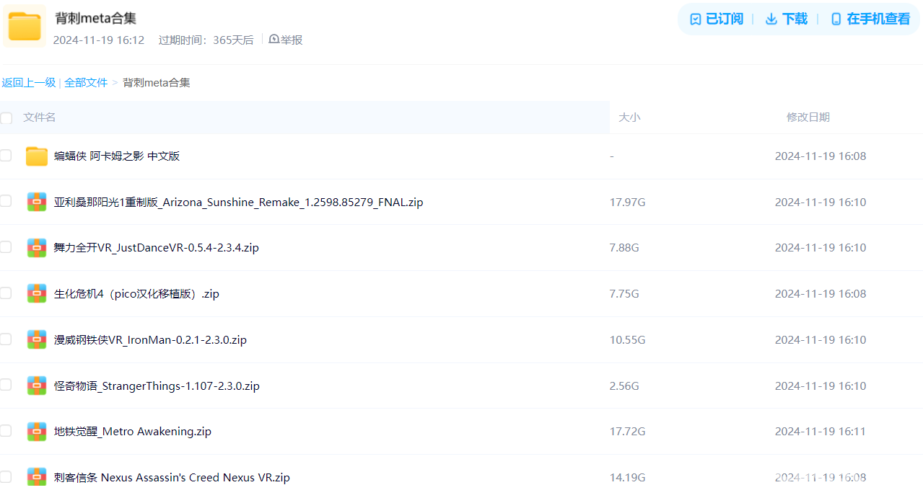Click file name 生化危机4（pico汉化移植版）.zip
The height and width of the screenshot is (503, 923).
coord(136,294)
